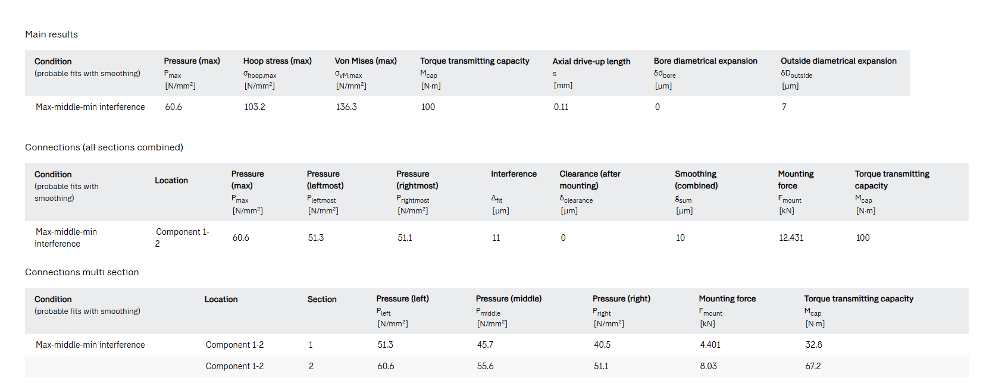
Task: Select the Axial drive-up length header
Action: [x=591, y=62]
